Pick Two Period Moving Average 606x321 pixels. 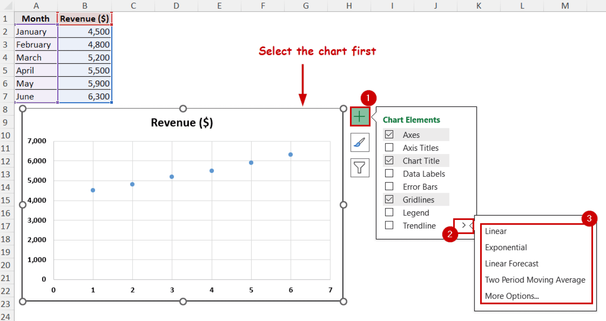point(535,280)
